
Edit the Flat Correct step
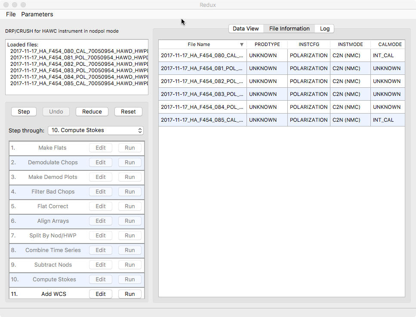[x=101, y=206]
